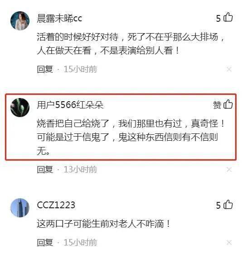242x255 pixels.
Task: Open username 晨露未晞cc
Action: (59, 19)
